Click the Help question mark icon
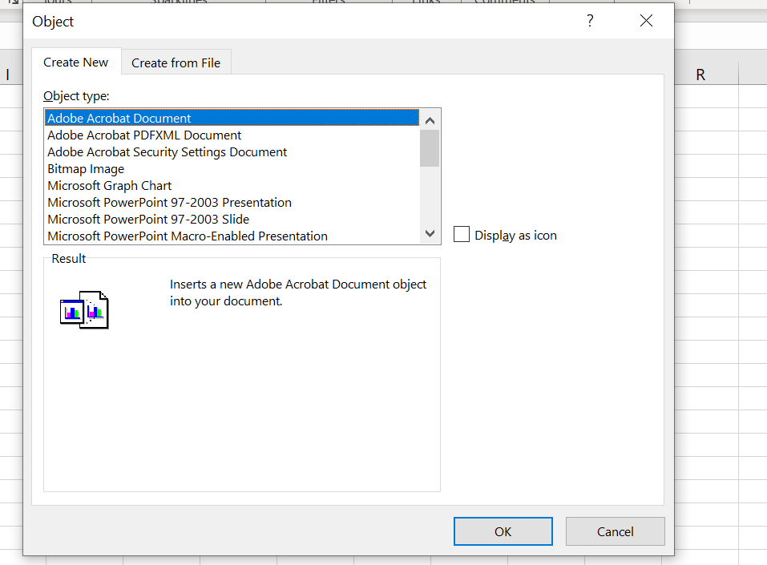Viewport: 767px width, 565px height. click(590, 22)
